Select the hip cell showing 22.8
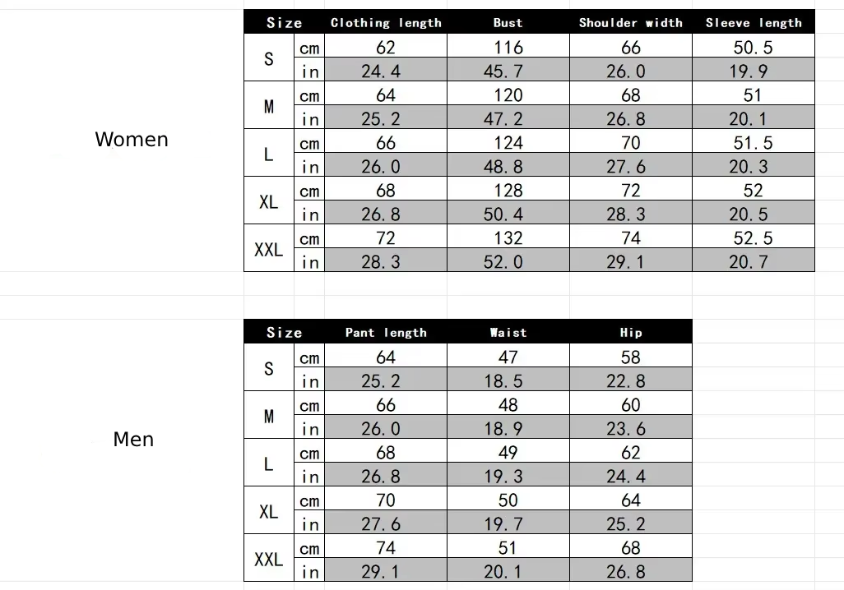This screenshot has height=590, width=844. click(630, 381)
